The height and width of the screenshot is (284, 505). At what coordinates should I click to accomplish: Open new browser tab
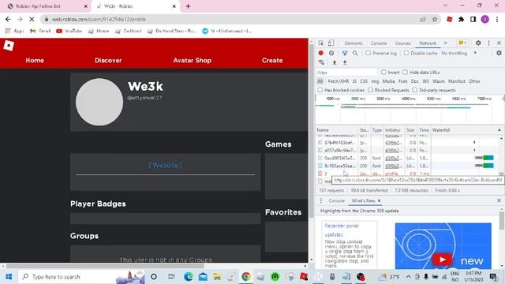point(188,6)
